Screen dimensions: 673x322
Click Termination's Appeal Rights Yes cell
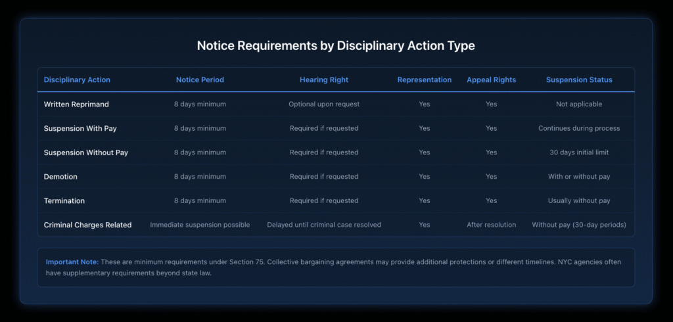pyautogui.click(x=492, y=200)
